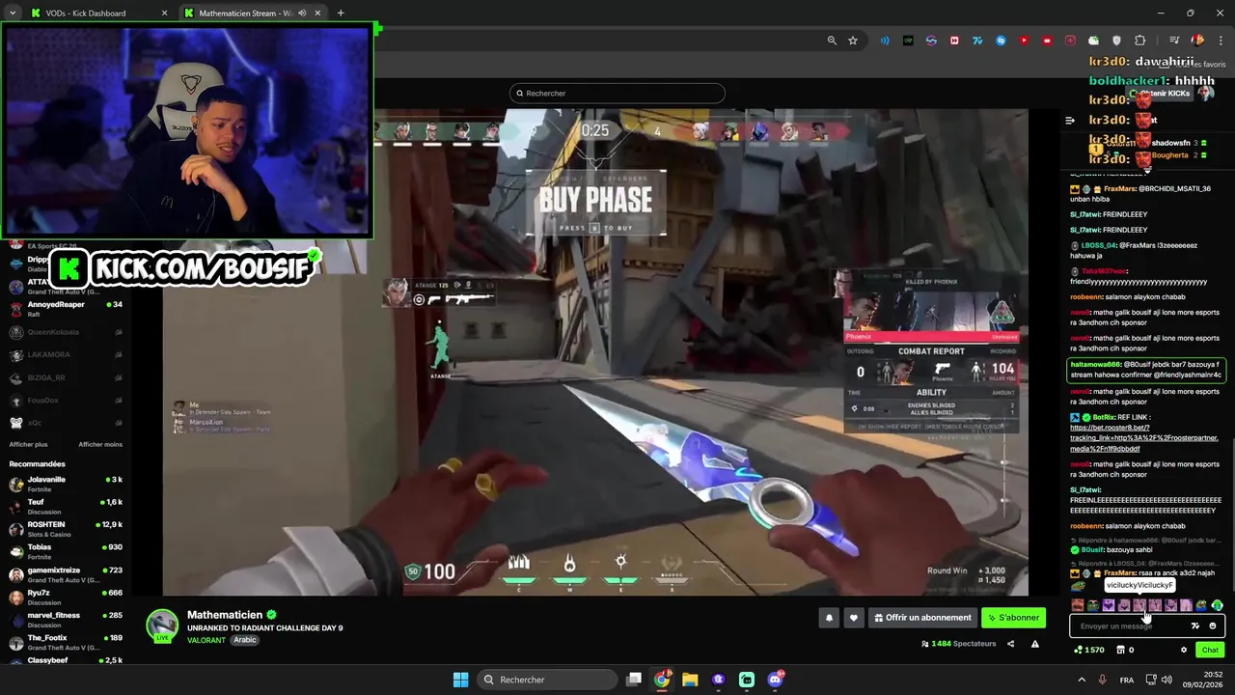This screenshot has height=695, width=1235.
Task: Open chat settings via the gear icon
Action: coord(1184,650)
